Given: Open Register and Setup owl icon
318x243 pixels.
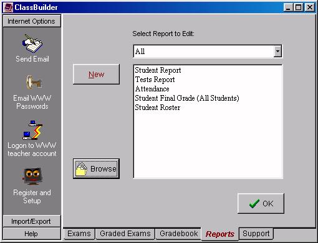Looking at the screenshot, I should [32, 176].
